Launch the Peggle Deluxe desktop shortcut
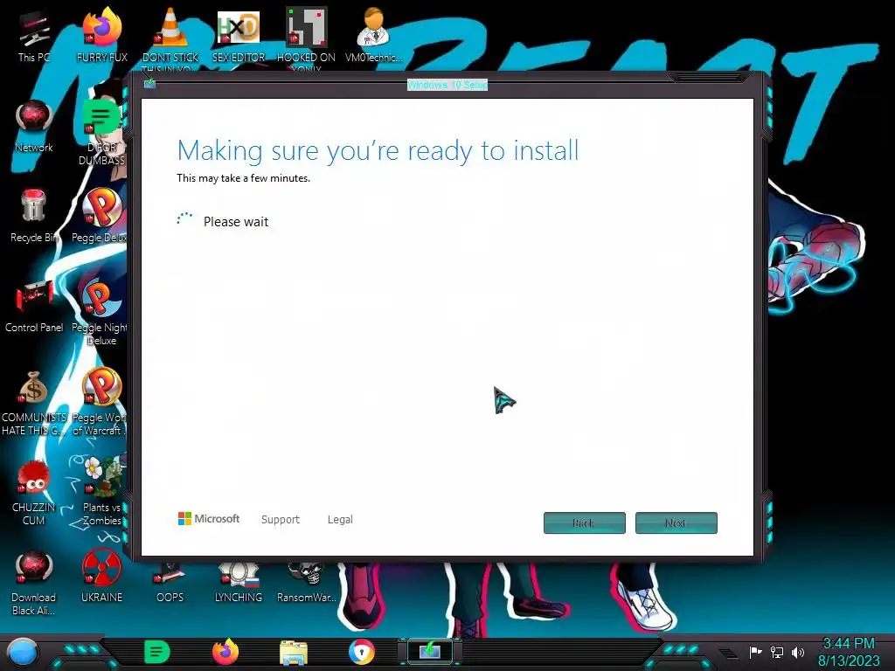Image resolution: width=895 pixels, height=671 pixels. pyautogui.click(x=100, y=217)
